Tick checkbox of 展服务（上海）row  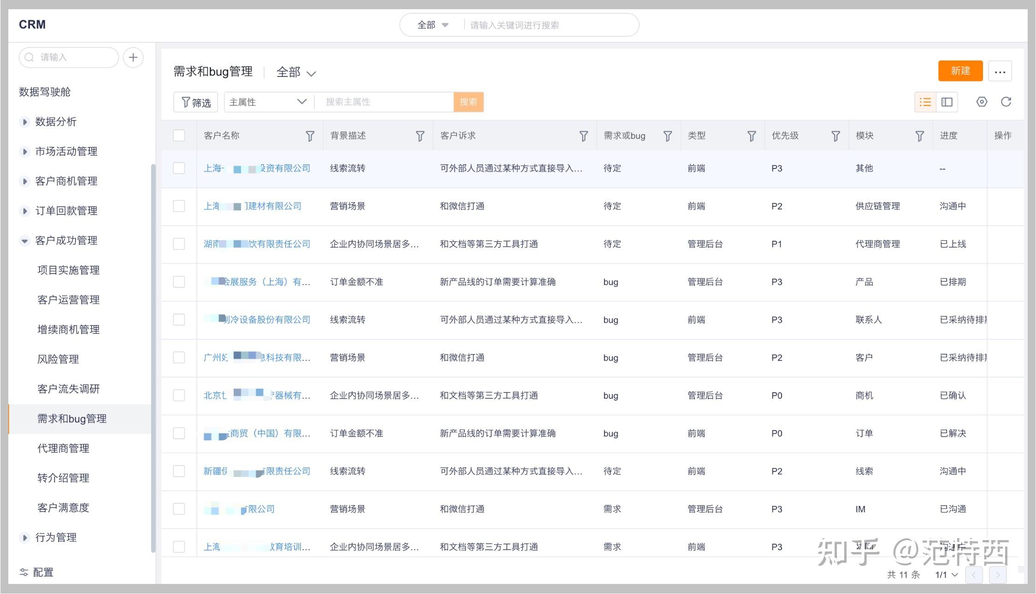[x=179, y=282]
